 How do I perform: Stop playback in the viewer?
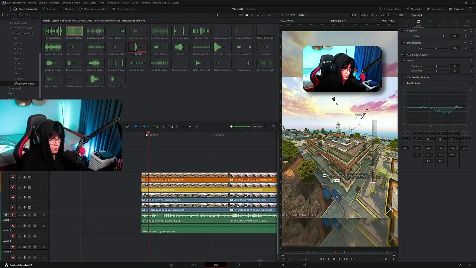pos(334,259)
